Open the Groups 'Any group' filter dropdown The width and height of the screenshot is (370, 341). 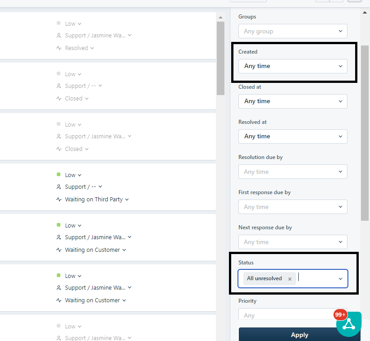[x=292, y=31]
